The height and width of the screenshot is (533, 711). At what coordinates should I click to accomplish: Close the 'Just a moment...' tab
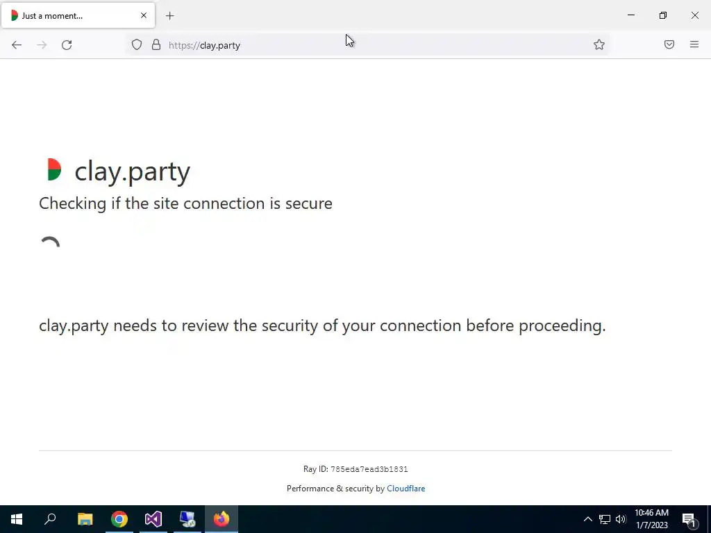(144, 15)
